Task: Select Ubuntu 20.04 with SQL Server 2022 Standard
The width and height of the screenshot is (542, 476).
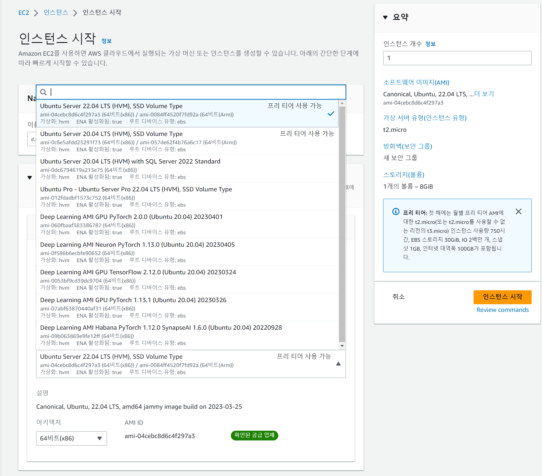Action: click(x=187, y=169)
